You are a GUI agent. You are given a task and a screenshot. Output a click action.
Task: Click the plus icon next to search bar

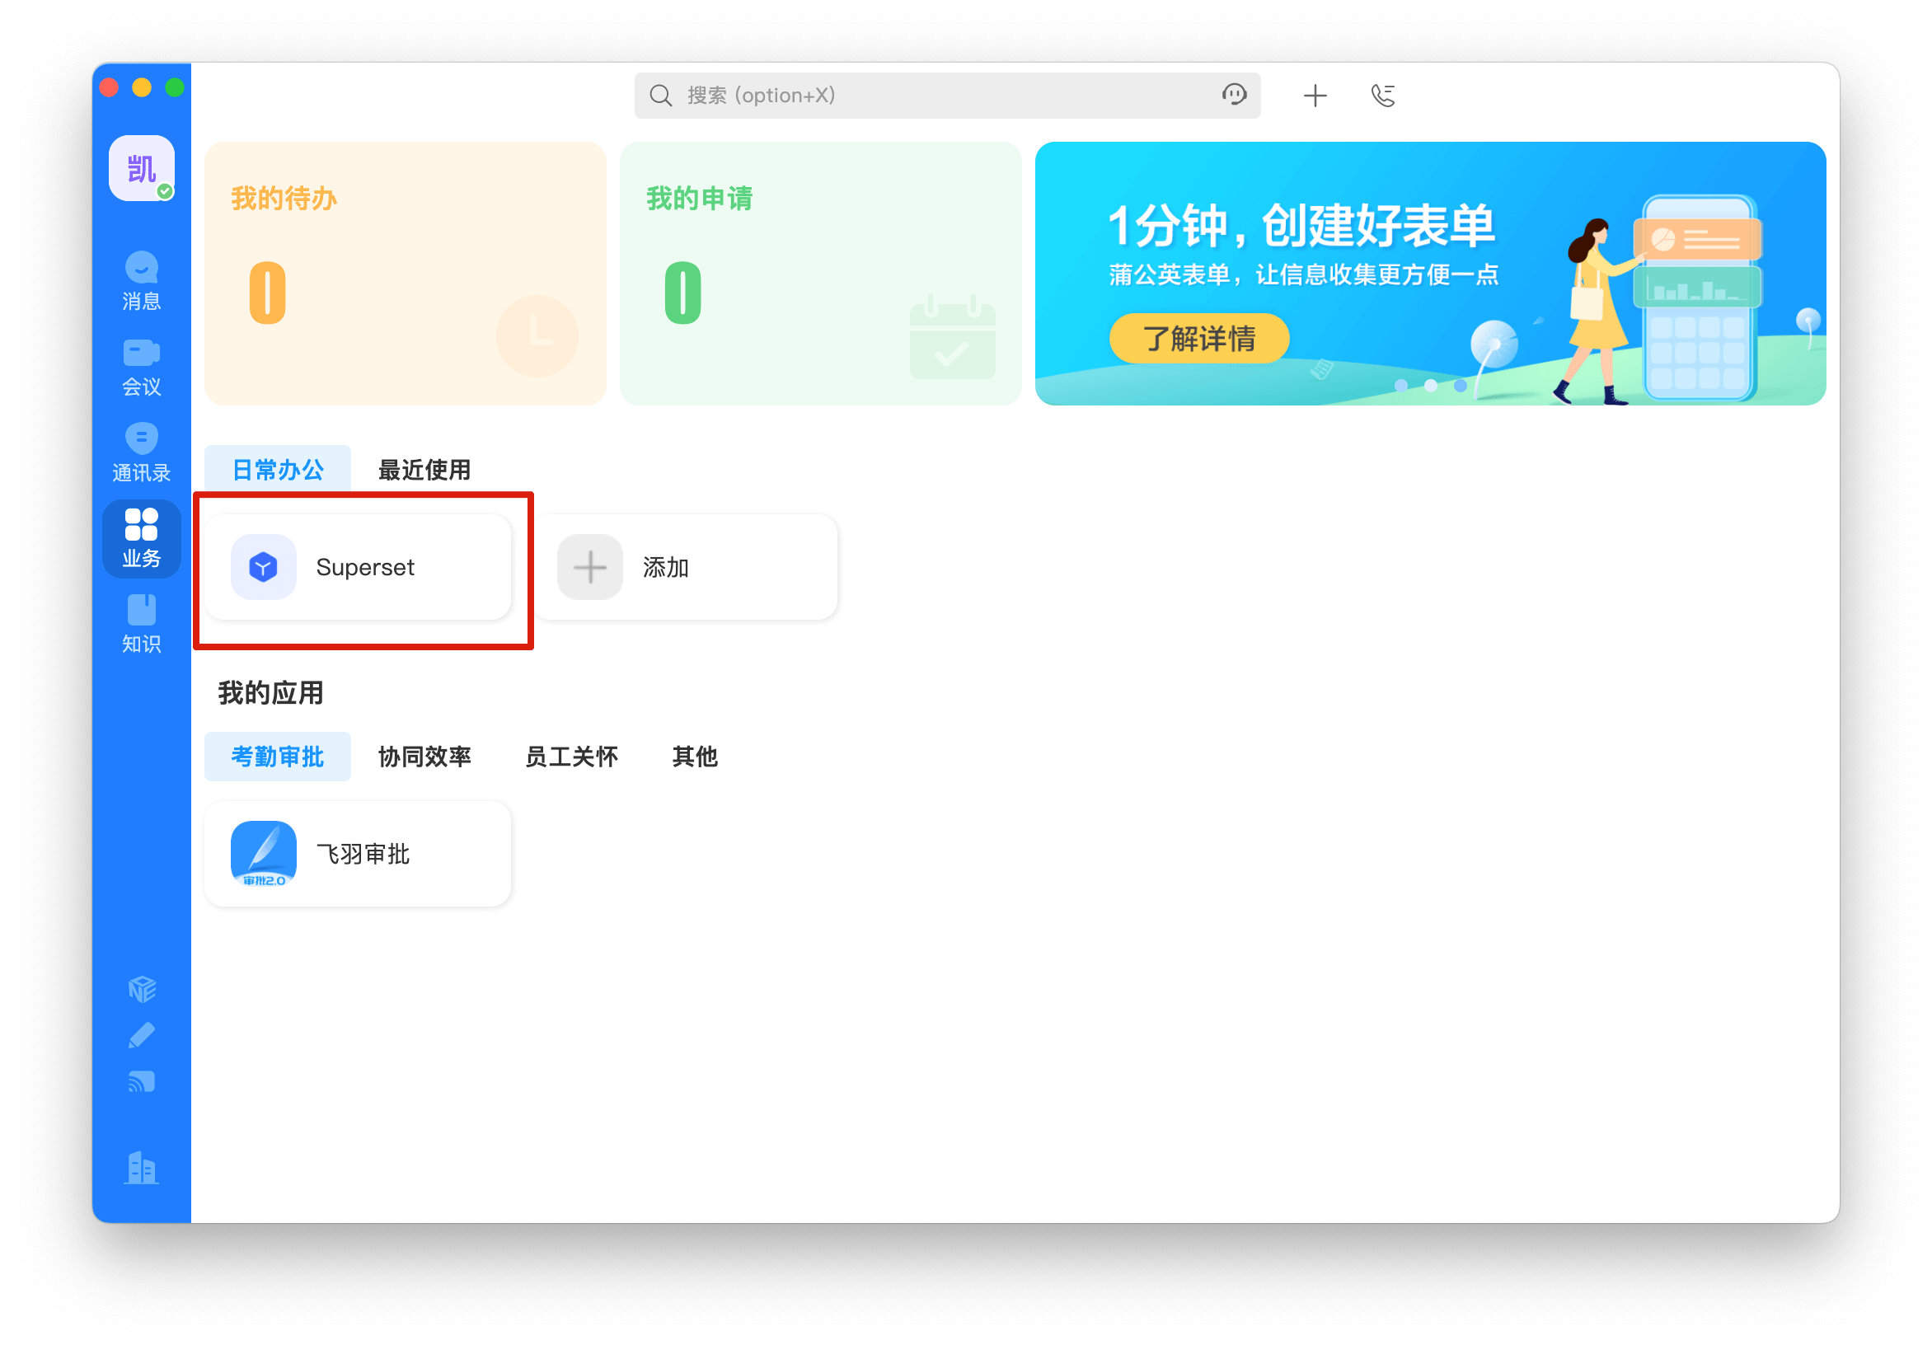coord(1315,96)
